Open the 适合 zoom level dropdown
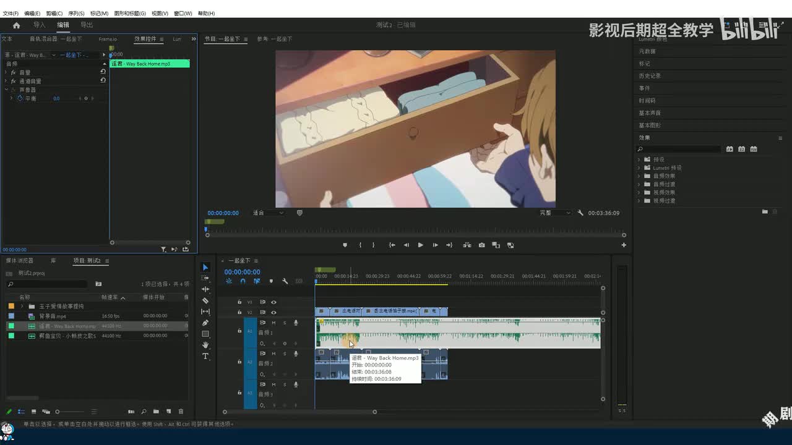792x445 pixels. tap(269, 213)
